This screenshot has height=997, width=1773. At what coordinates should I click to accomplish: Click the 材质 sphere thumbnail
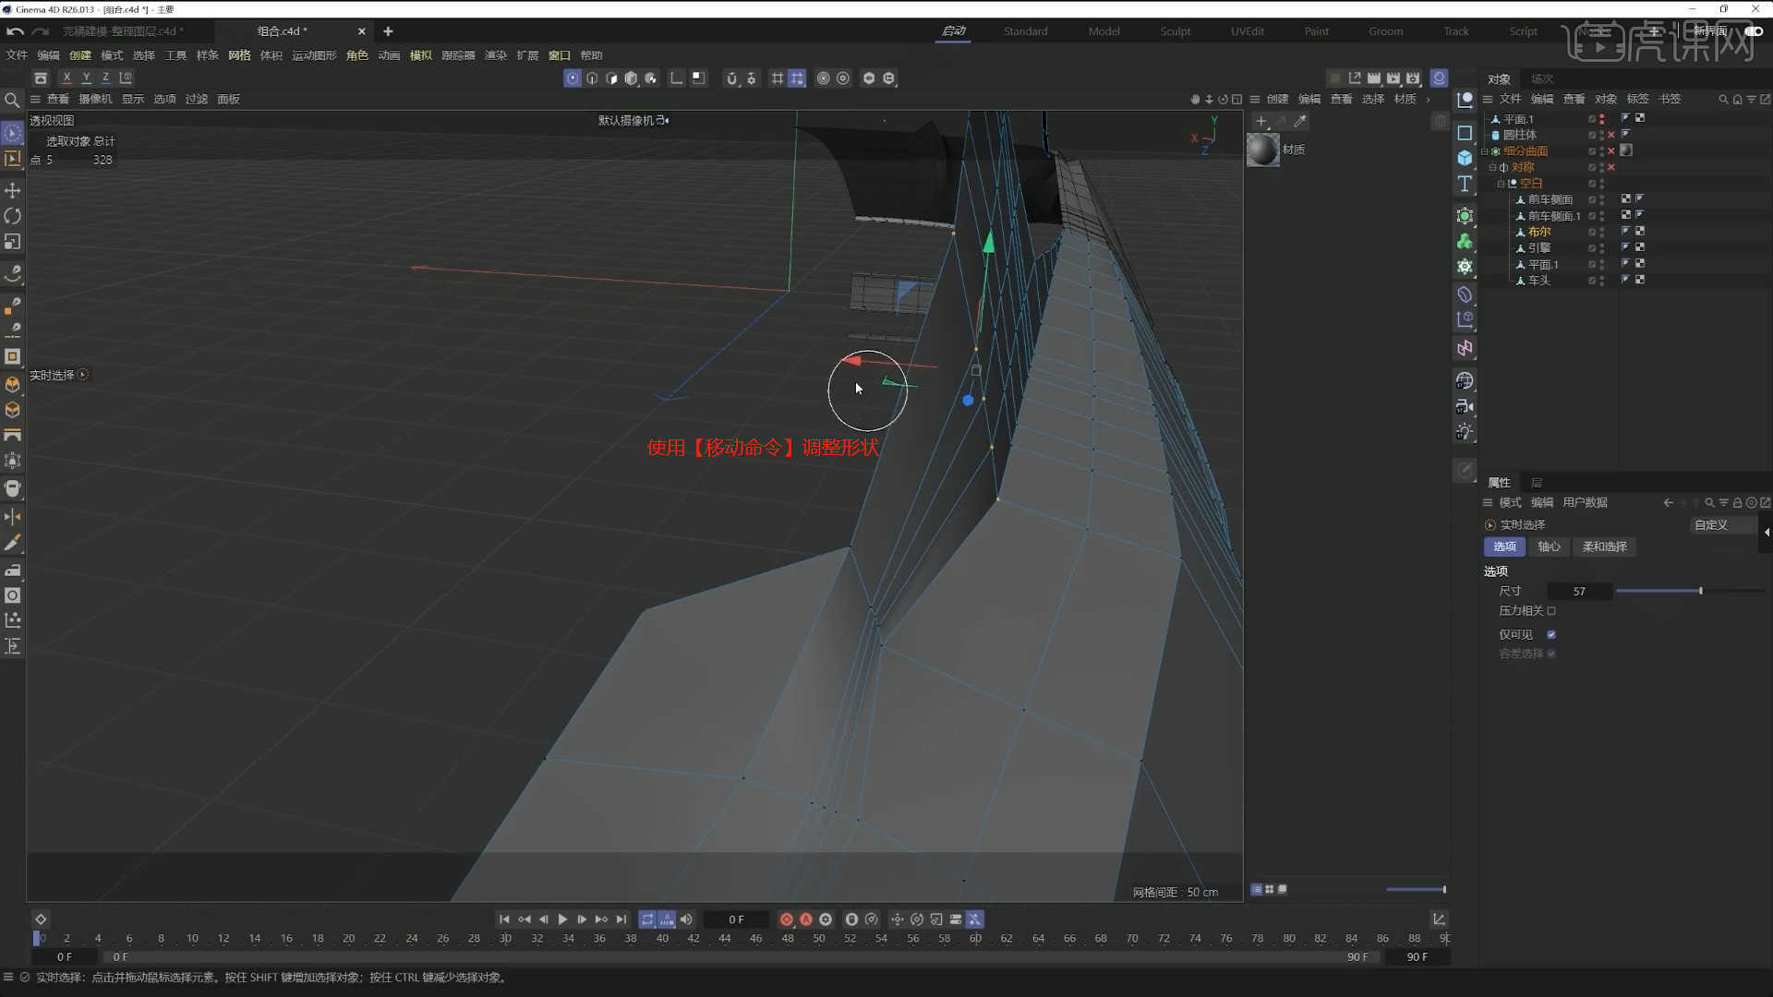(x=1262, y=150)
